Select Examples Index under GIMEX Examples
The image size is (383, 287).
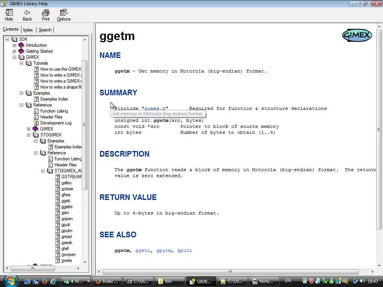coord(54,99)
